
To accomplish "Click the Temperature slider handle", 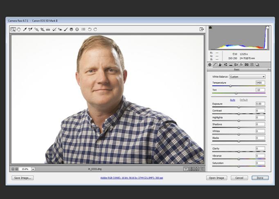I will [230, 86].
